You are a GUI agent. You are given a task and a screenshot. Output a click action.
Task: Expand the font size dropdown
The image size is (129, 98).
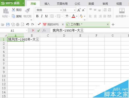75,10
